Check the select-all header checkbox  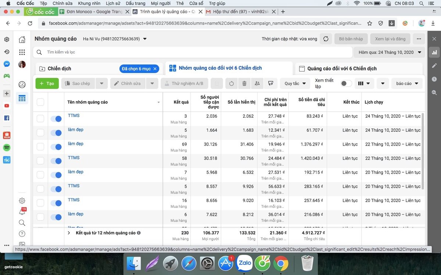tap(40, 102)
